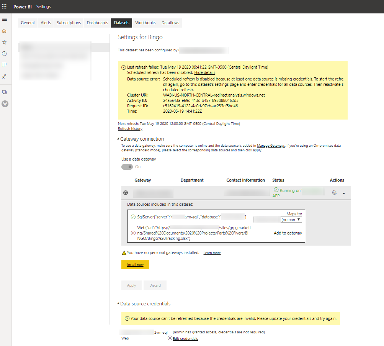The image size is (384, 346).
Task: Click the Next refresh time text
Action: (x=179, y=124)
